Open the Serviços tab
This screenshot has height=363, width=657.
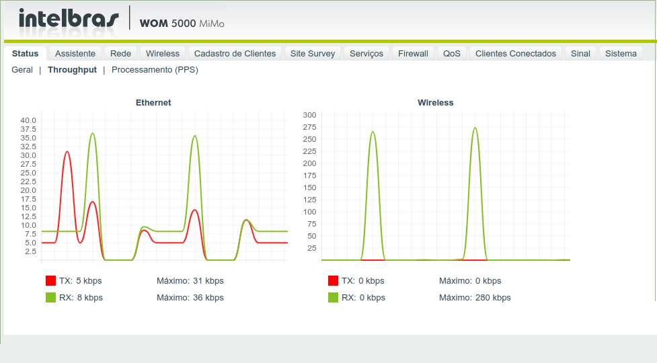tap(366, 54)
